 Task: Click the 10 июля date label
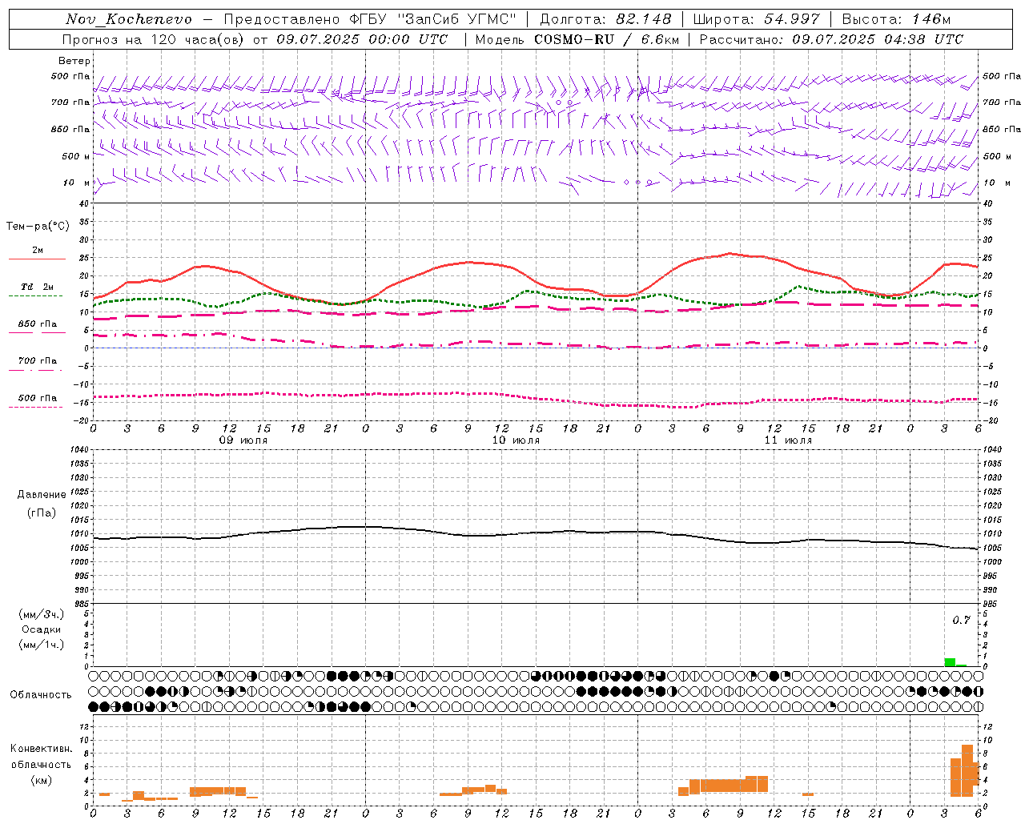[516, 440]
